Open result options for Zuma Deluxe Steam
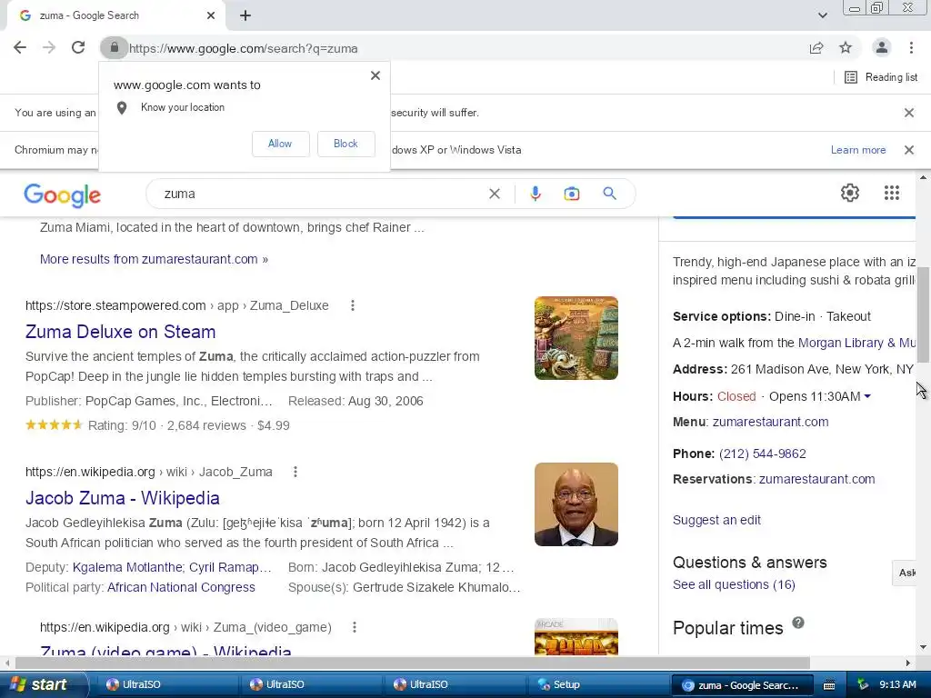Screen dimensions: 931x698 pos(353,305)
